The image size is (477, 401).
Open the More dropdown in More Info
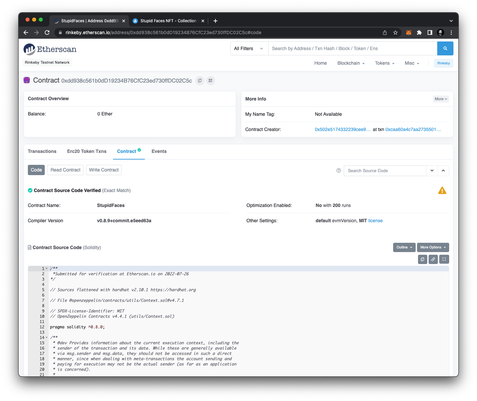(x=441, y=99)
